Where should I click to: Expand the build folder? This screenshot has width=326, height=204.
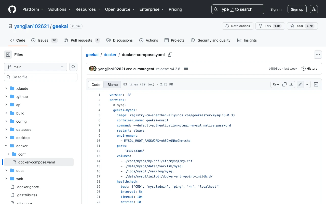[6, 113]
